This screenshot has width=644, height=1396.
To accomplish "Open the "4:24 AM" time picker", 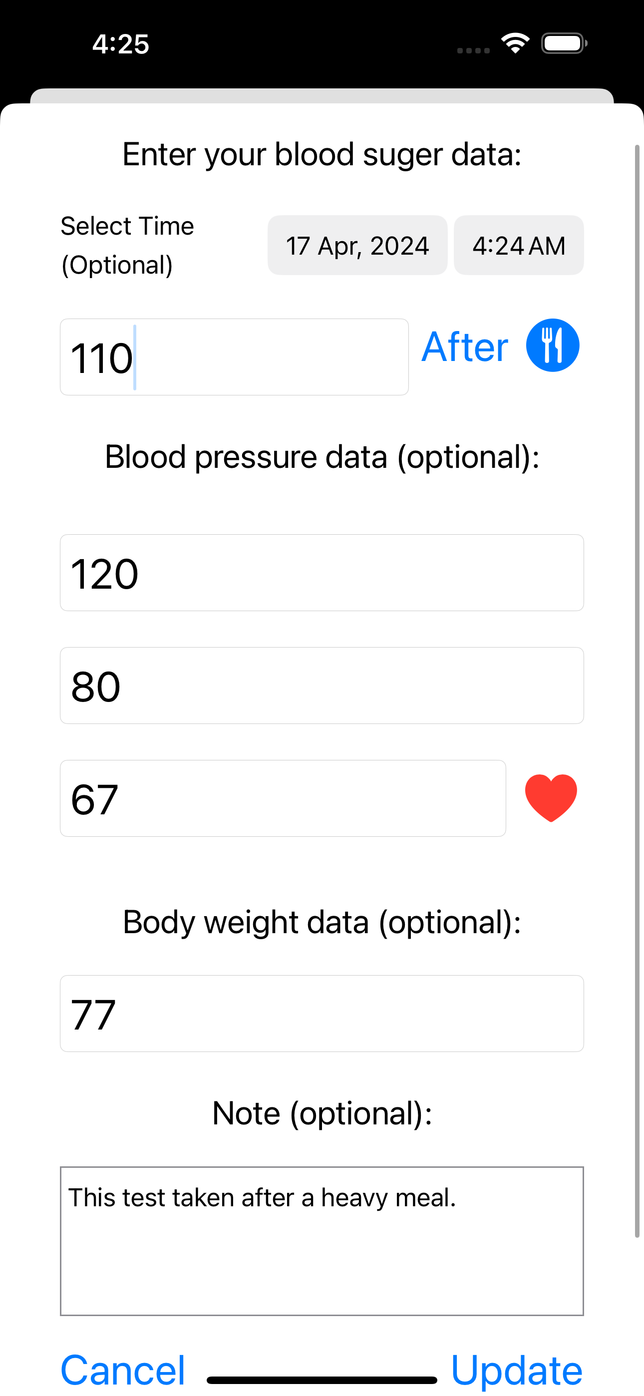I will coord(519,246).
